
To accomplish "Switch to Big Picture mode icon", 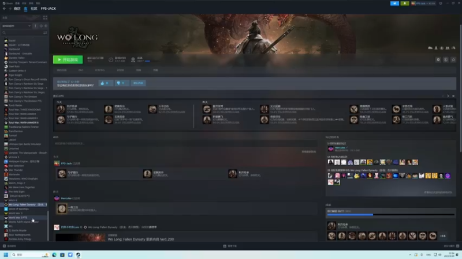I will coord(441,3).
